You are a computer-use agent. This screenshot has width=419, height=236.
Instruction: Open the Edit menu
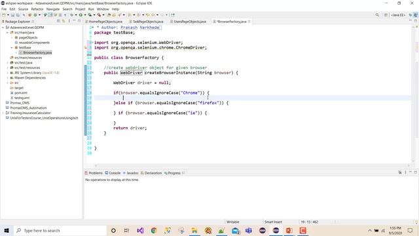[12, 9]
